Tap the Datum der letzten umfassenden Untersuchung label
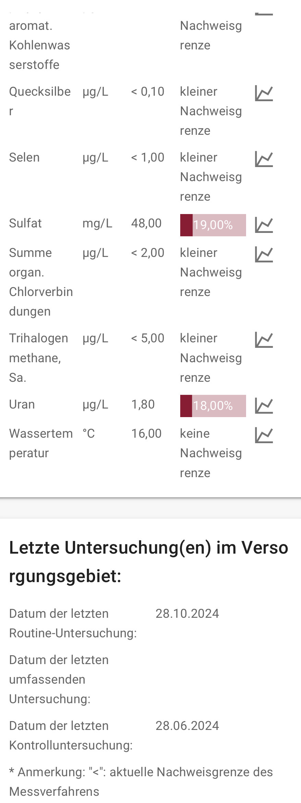Image resolution: width=301 pixels, height=803 pixels. coord(59,680)
